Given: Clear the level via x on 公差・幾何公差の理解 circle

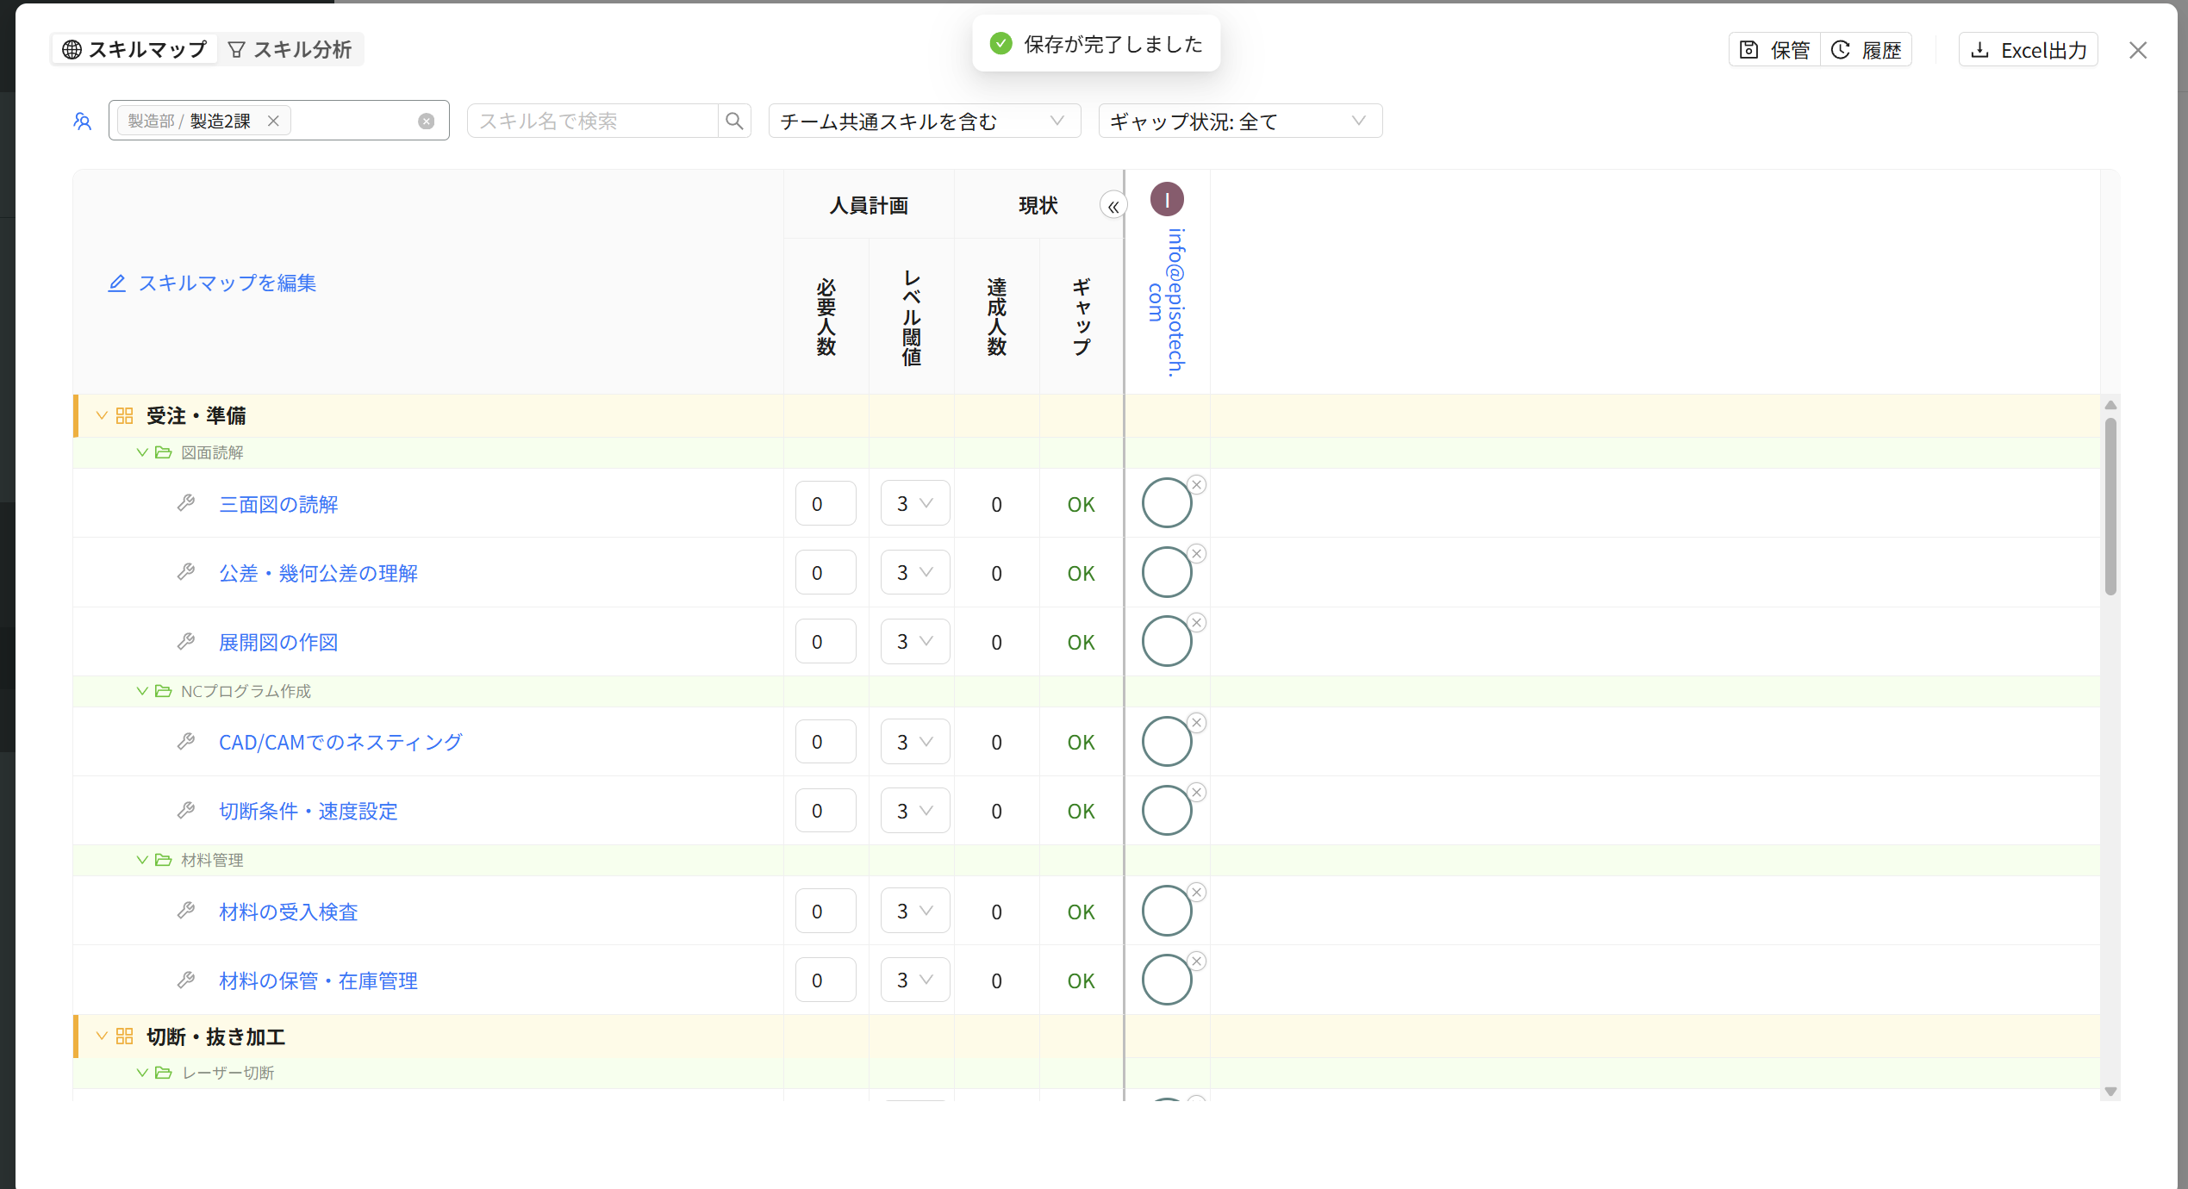Looking at the screenshot, I should [x=1197, y=553].
